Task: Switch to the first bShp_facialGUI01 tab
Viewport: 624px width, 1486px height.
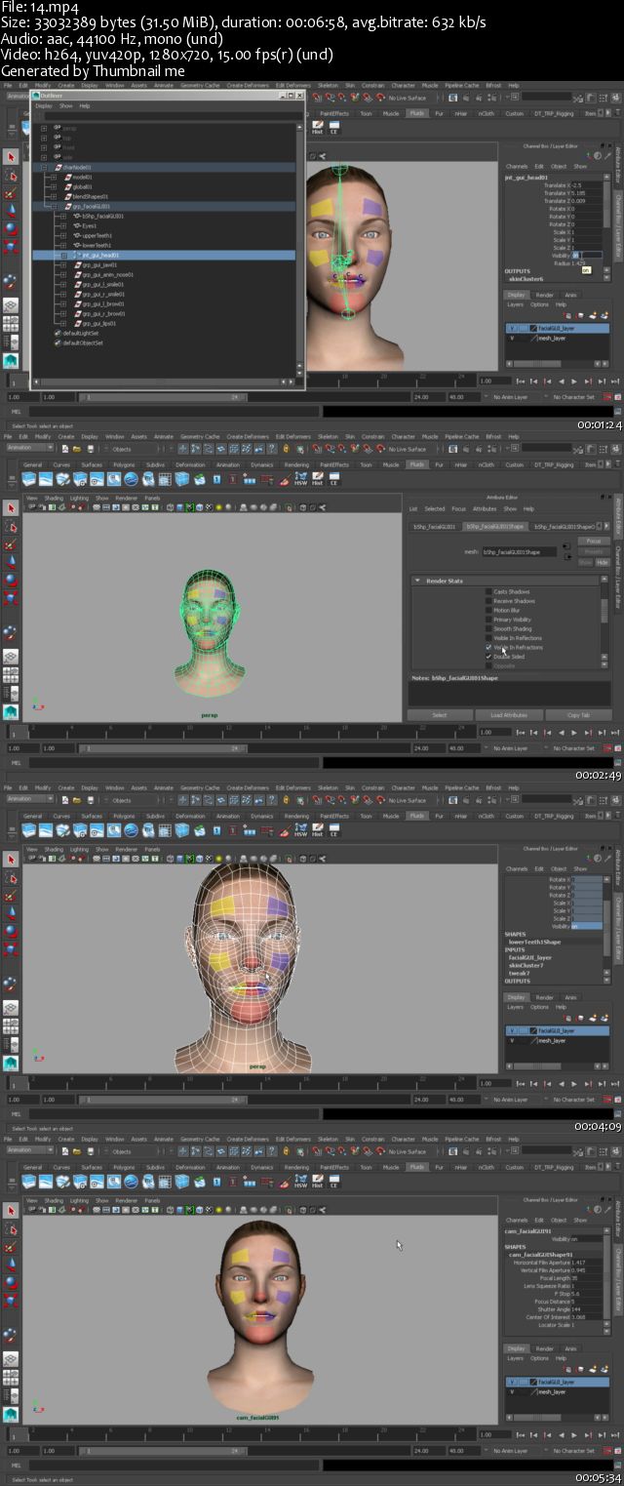Action: click(x=437, y=526)
